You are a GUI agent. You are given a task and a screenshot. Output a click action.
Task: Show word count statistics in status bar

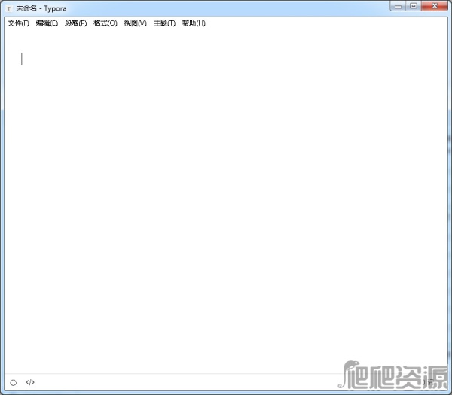(x=428, y=382)
